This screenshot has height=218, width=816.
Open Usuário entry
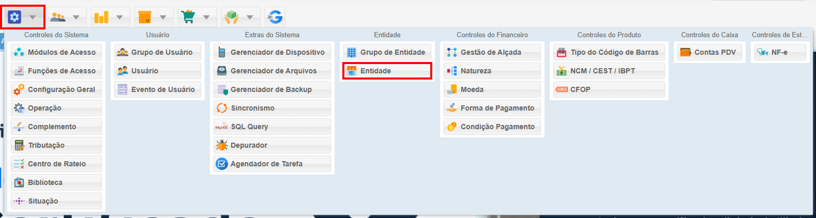158,71
